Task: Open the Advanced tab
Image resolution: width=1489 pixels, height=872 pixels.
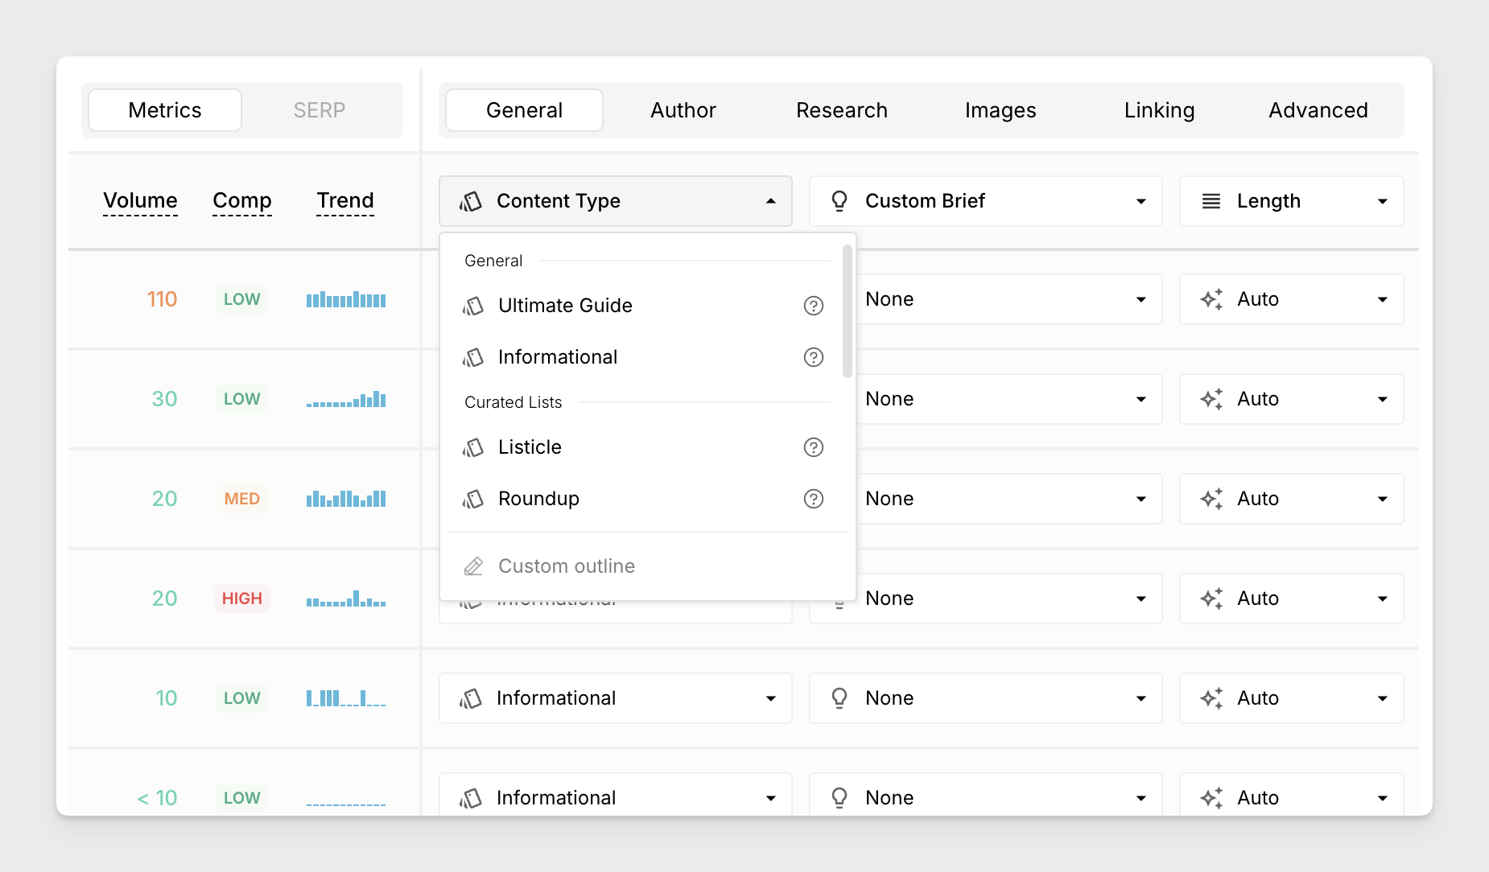Action: [x=1318, y=110]
